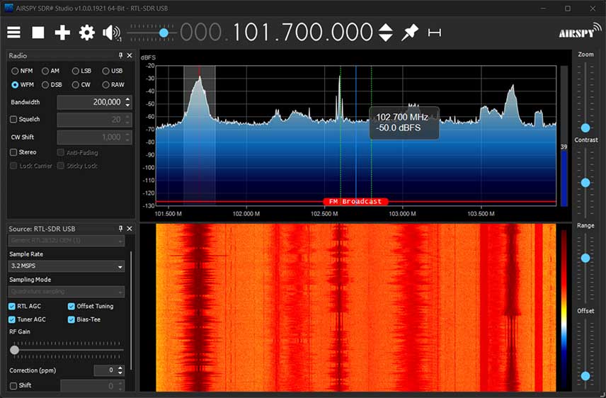606x398 pixels.
Task: Mute audio with the speaker icon
Action: coord(111,33)
